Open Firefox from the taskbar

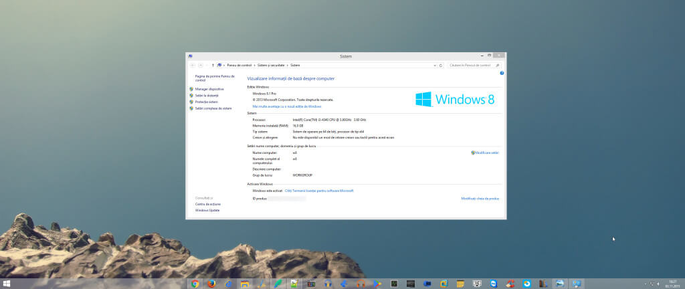[211, 284]
